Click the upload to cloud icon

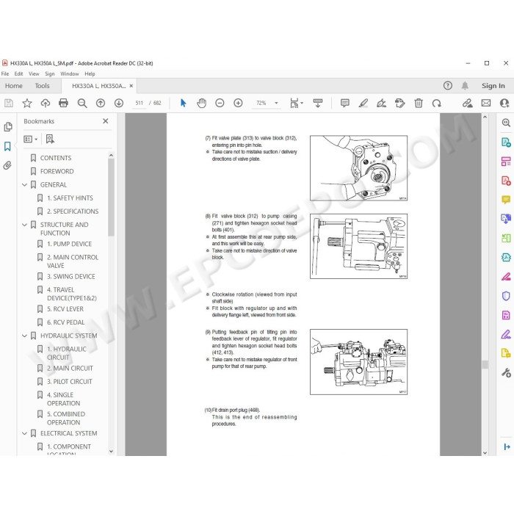click(46, 104)
